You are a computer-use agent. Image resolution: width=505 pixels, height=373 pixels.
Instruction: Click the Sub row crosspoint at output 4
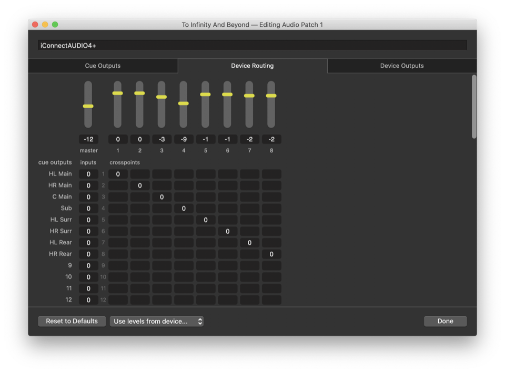184,209
